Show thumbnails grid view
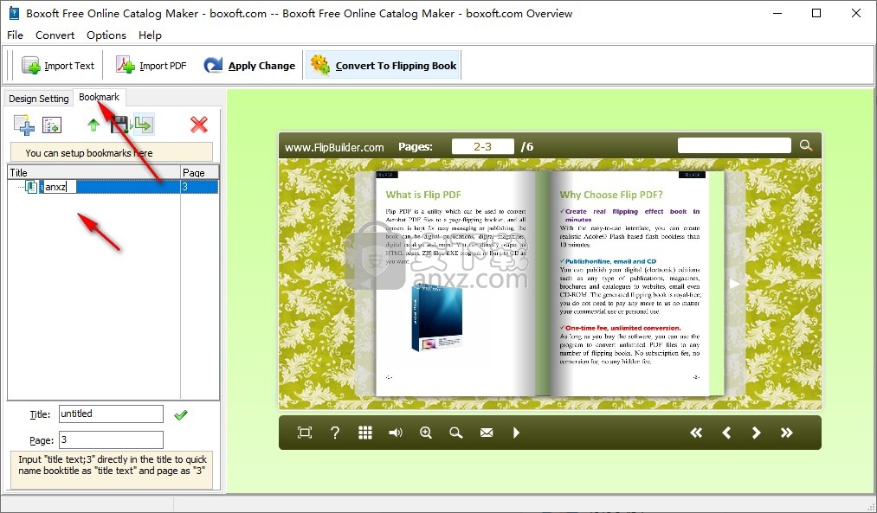The width and height of the screenshot is (877, 513). (x=365, y=433)
